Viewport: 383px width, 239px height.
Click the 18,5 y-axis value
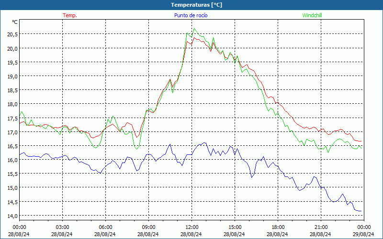[x=12, y=90]
